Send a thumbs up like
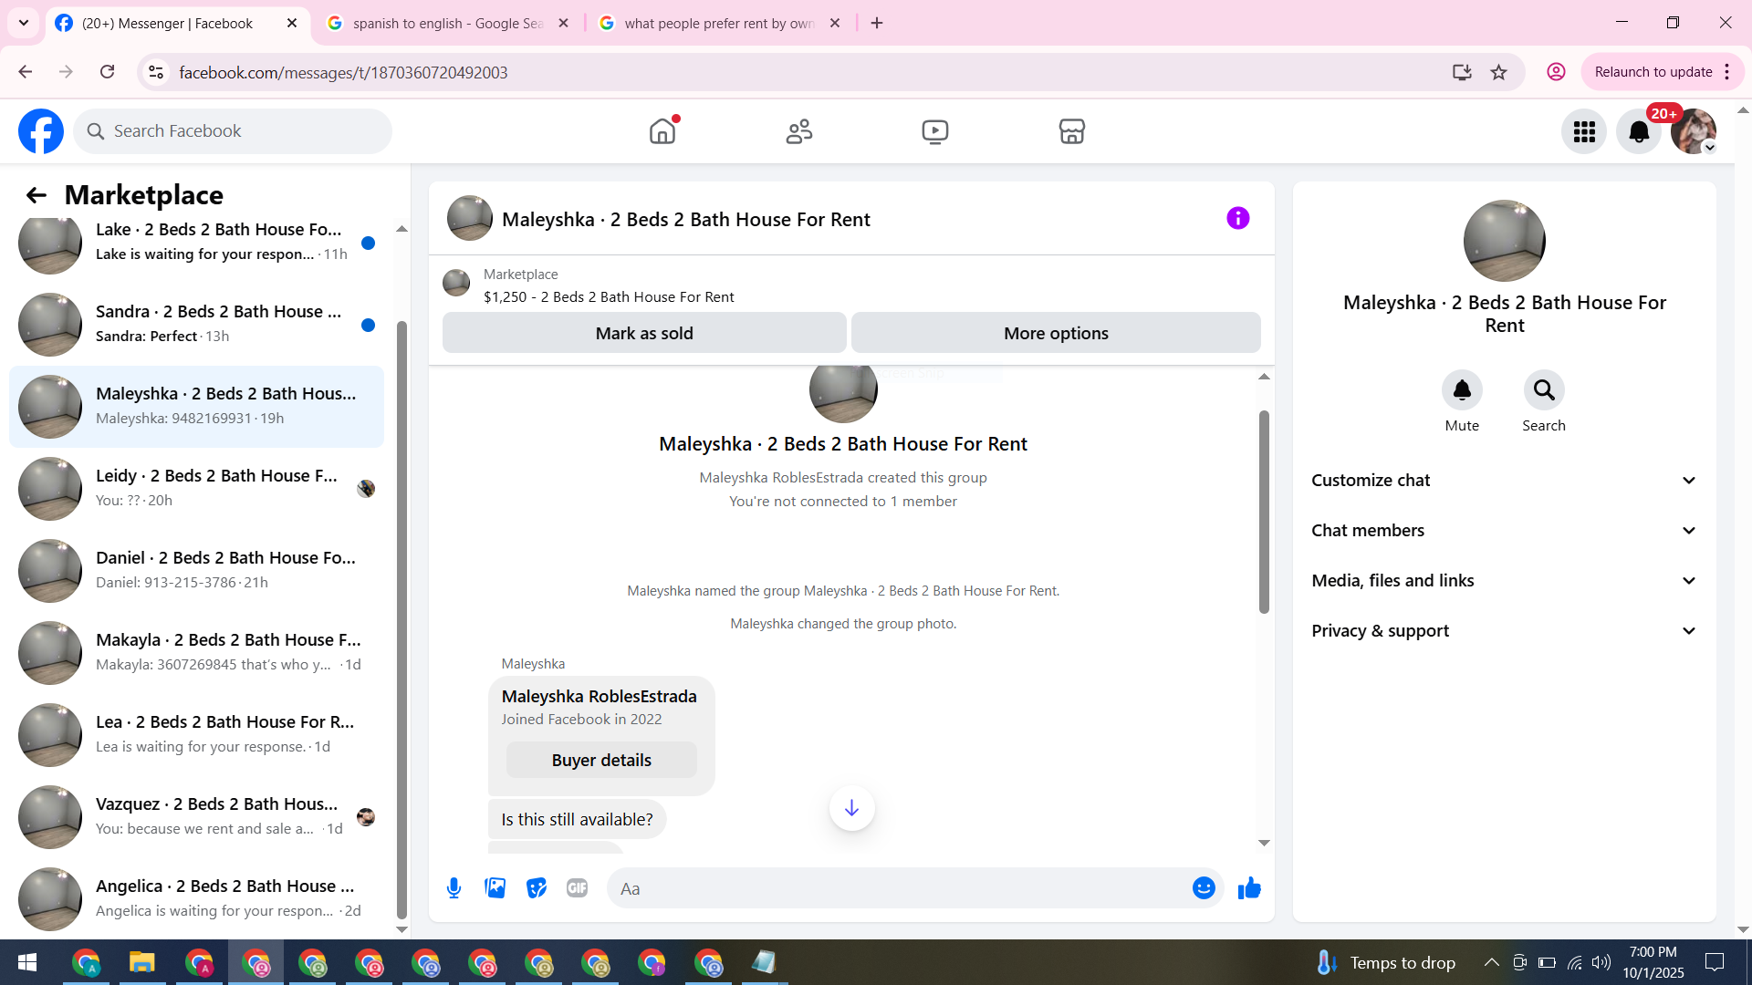 click(1249, 888)
